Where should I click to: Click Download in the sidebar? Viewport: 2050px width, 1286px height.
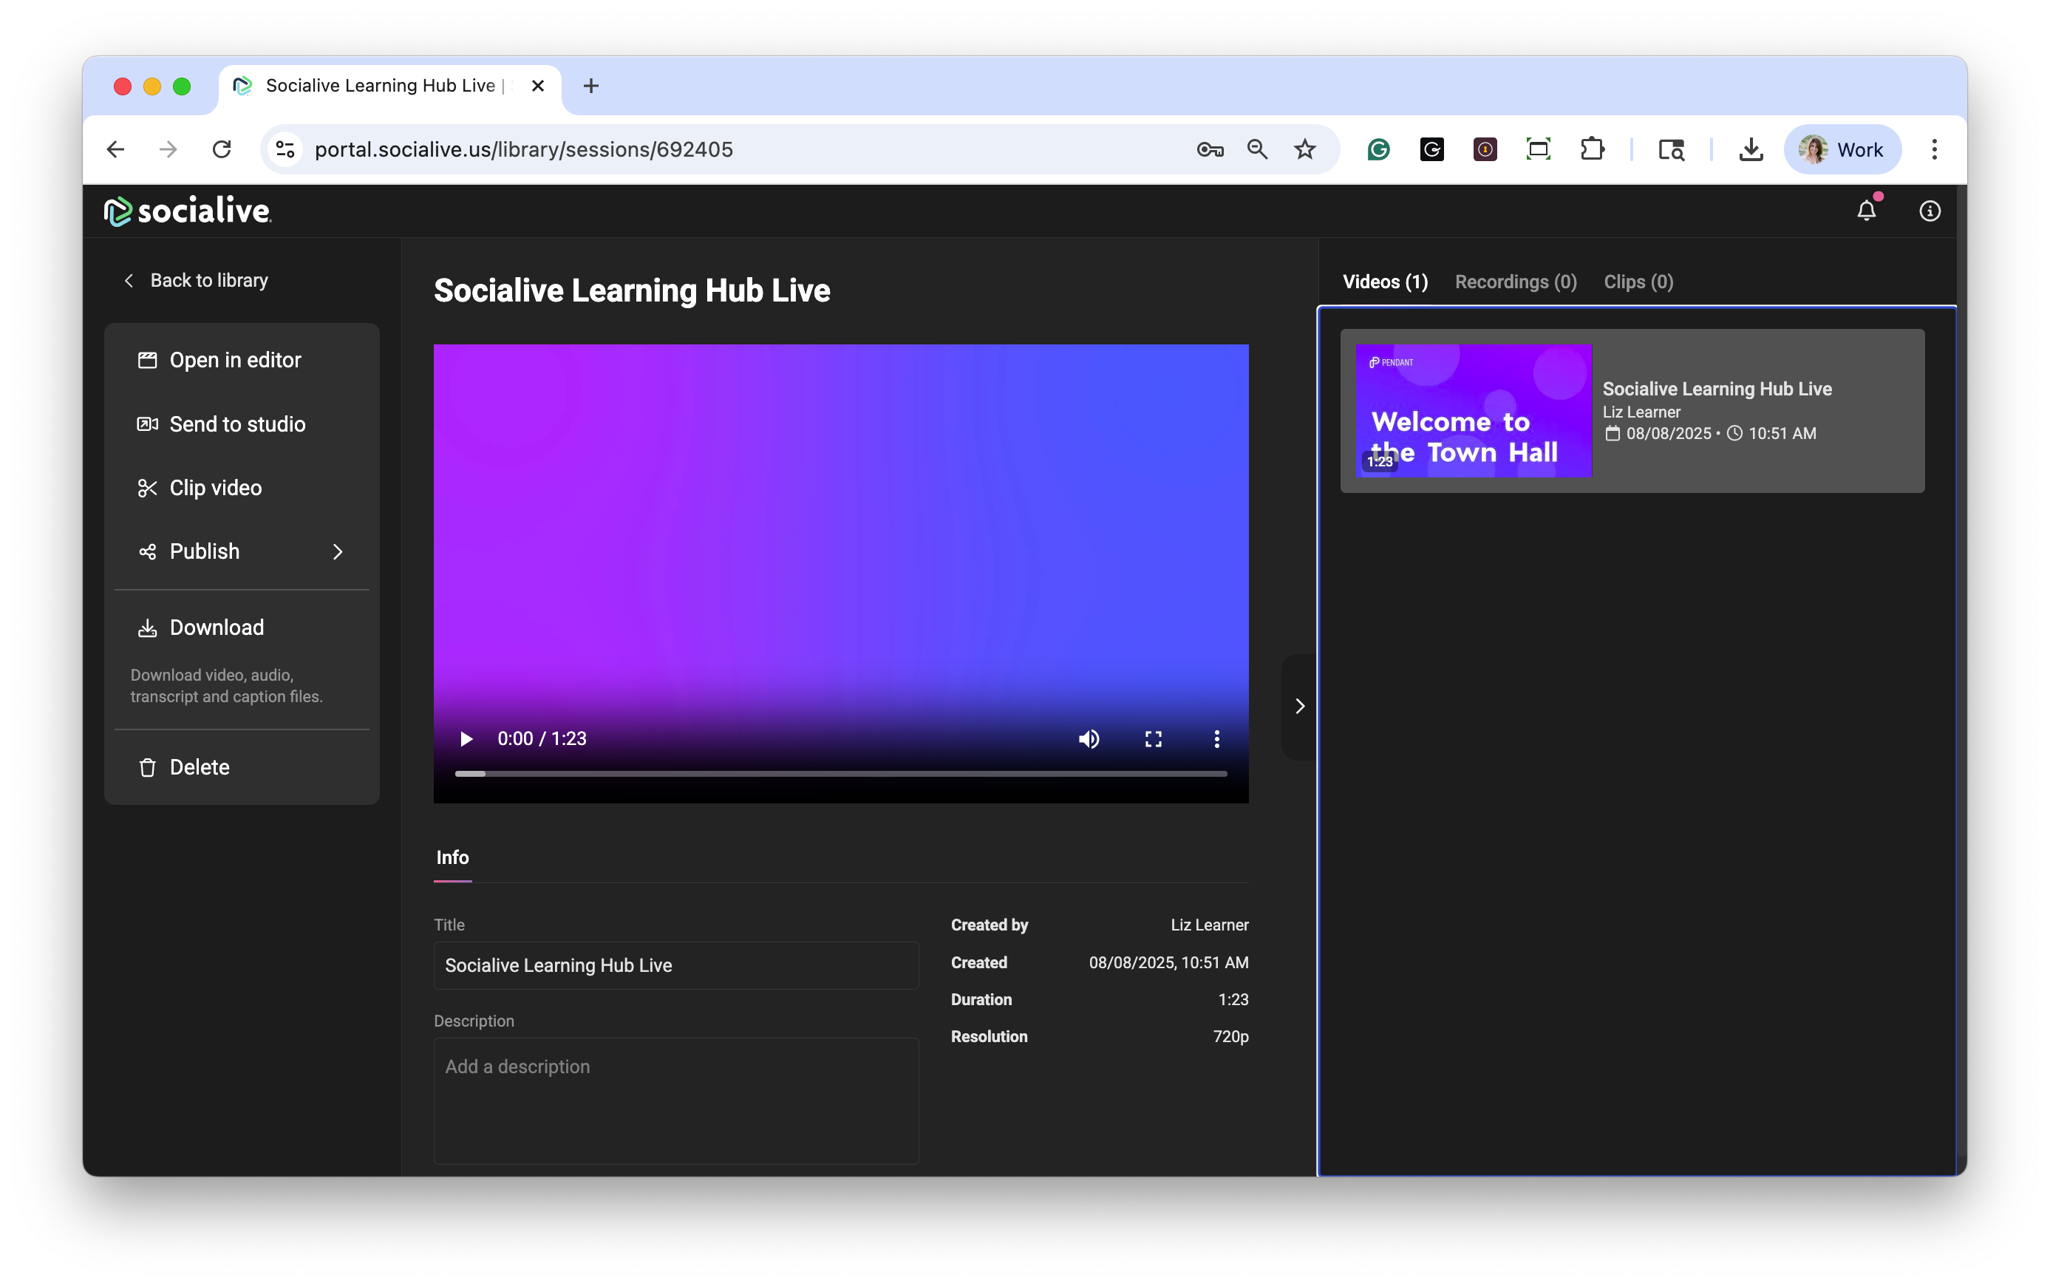216,627
